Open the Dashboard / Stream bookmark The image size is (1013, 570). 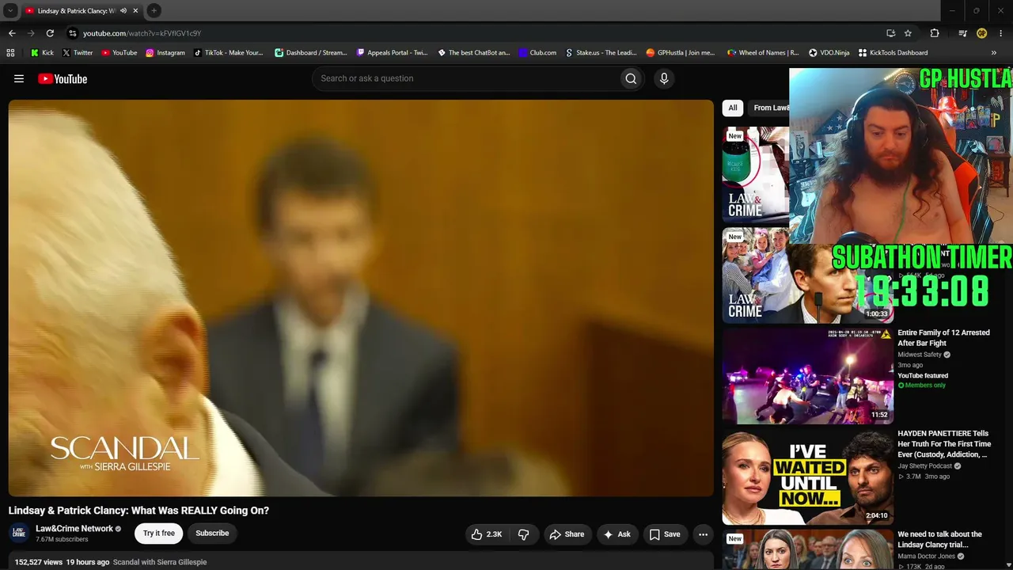311,53
